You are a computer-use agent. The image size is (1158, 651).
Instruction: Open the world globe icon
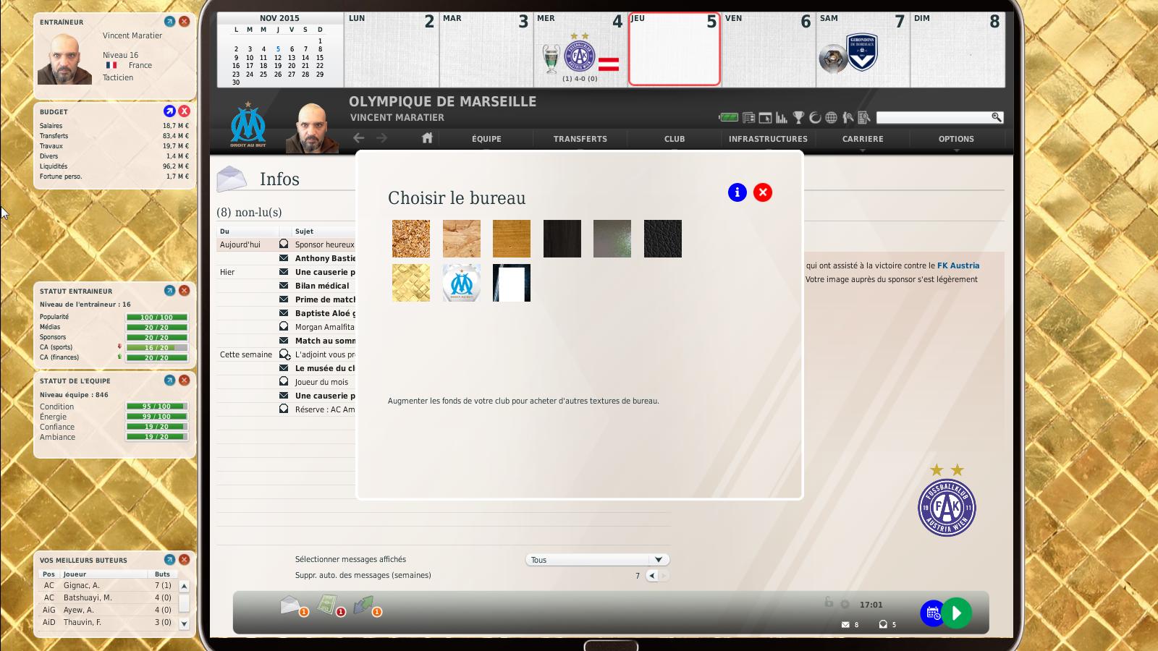(x=831, y=117)
